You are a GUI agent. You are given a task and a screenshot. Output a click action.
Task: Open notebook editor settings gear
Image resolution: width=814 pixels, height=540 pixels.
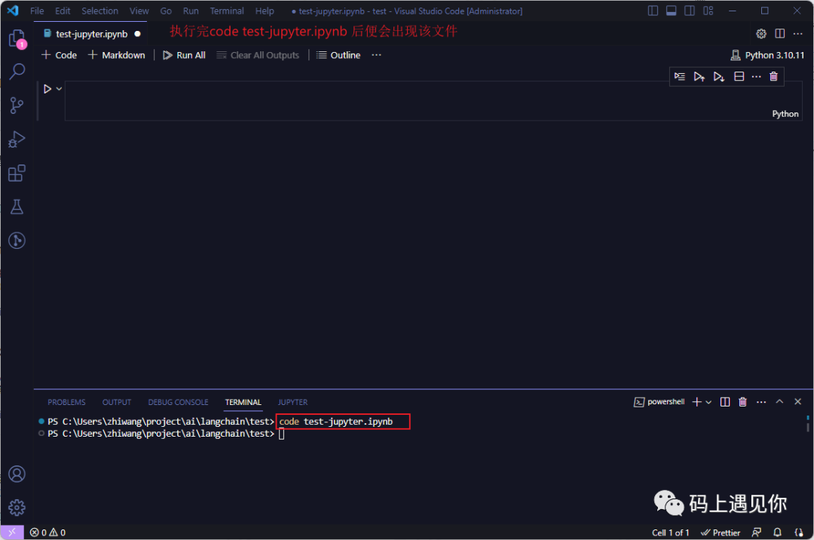click(x=761, y=34)
